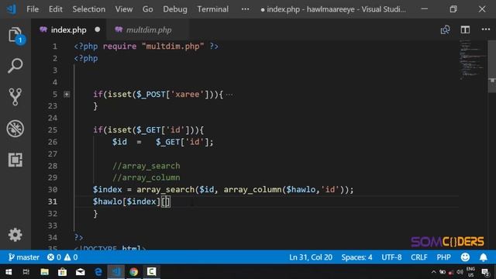Open notifications bell in status bar
496x279 pixels.
pos(483,257)
